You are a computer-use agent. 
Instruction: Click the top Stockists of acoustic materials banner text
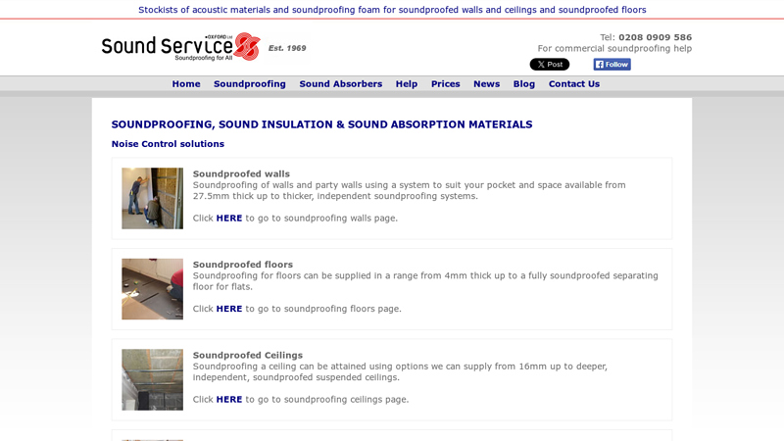392,10
